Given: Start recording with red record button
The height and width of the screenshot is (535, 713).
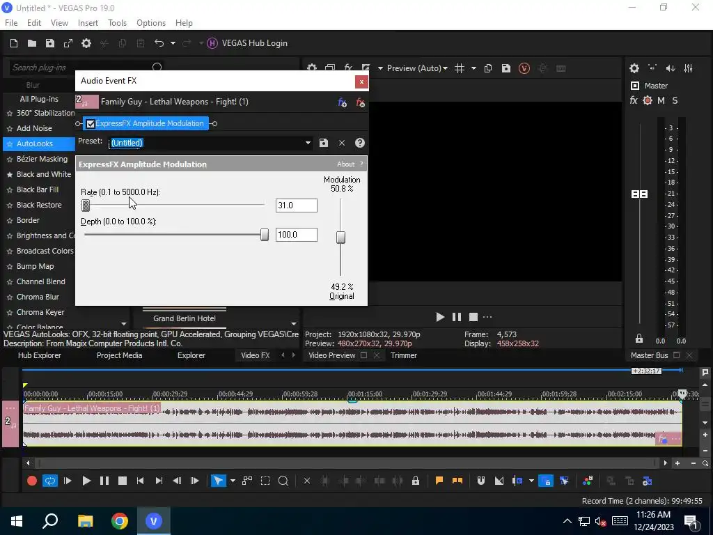Looking at the screenshot, I should point(32,481).
